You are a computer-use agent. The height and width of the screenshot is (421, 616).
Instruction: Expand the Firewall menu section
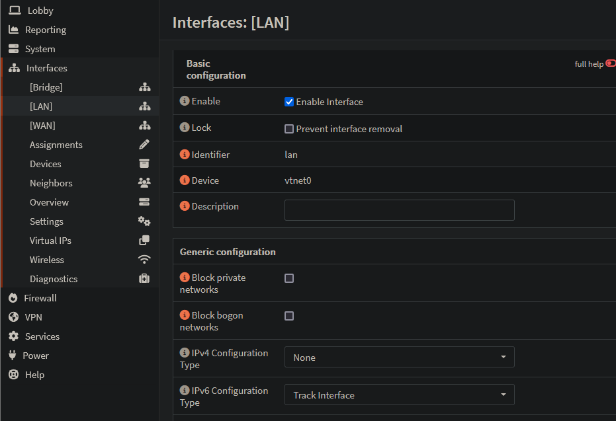(x=40, y=298)
